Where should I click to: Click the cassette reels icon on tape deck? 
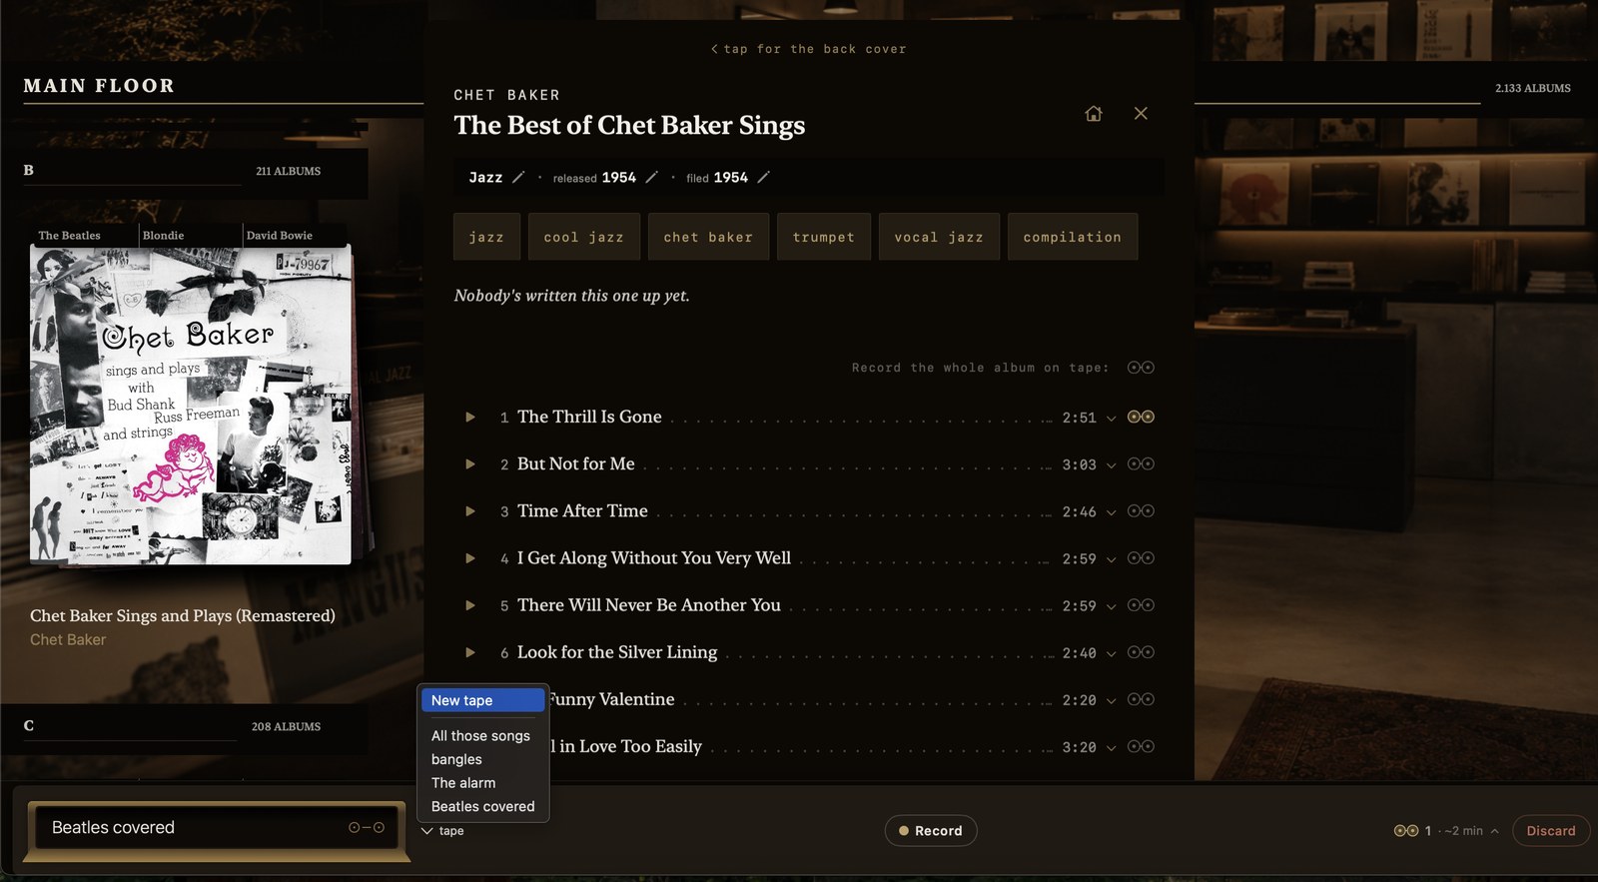tap(367, 827)
